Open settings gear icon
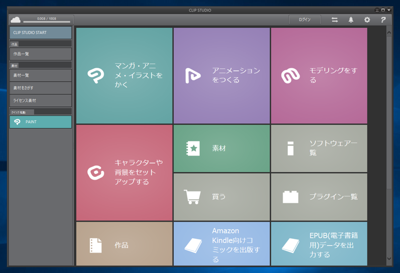This screenshot has width=400, height=273. click(x=367, y=19)
